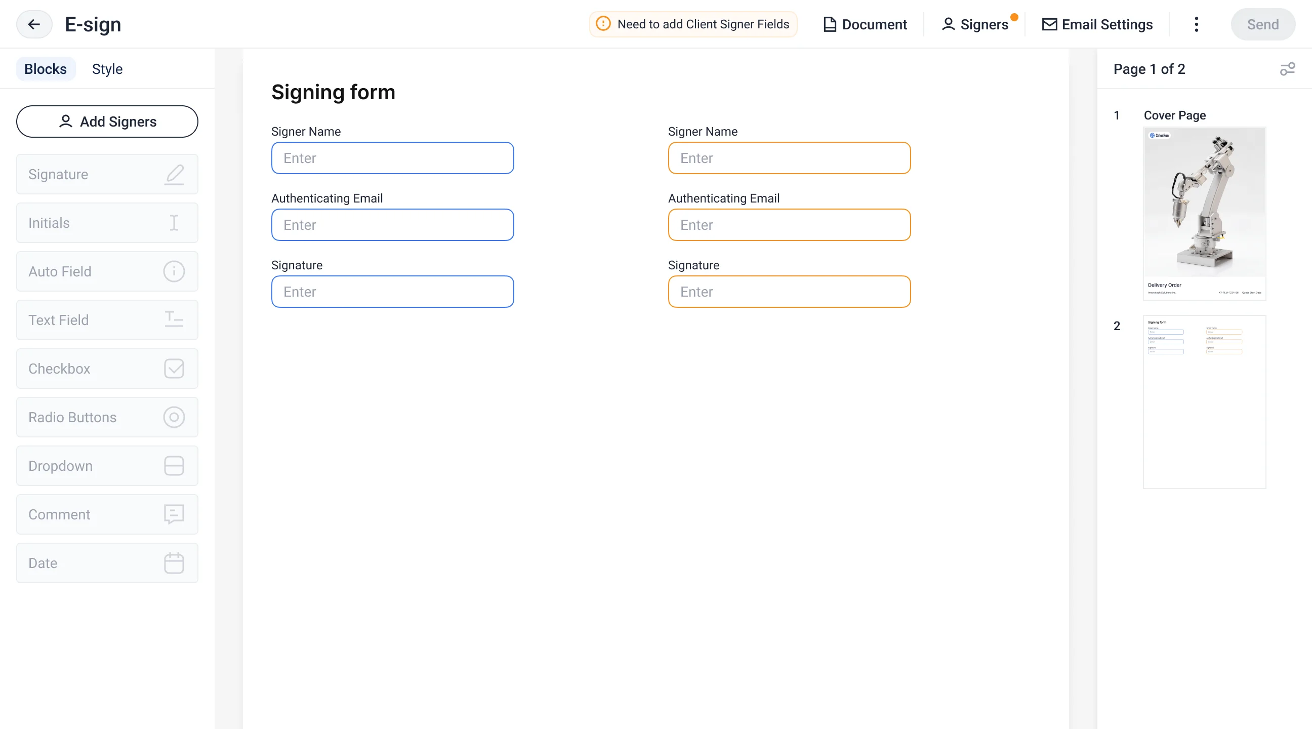Click the orange Authenticating Email input field
This screenshot has height=729, width=1312.
(789, 225)
